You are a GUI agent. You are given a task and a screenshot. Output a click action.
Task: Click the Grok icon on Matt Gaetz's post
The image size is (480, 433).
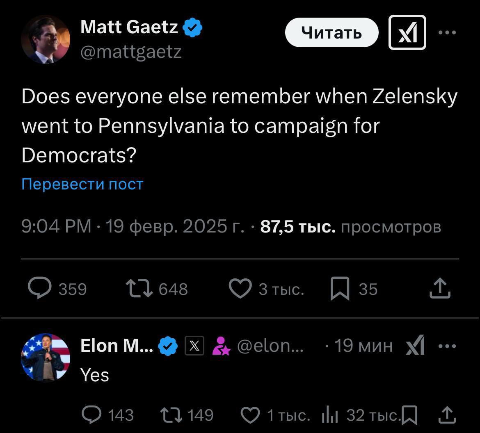point(407,32)
